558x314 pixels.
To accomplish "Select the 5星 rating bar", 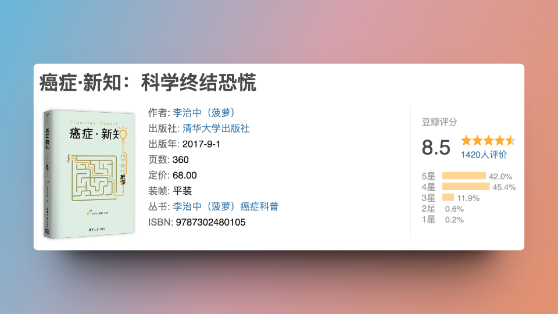I will [463, 176].
